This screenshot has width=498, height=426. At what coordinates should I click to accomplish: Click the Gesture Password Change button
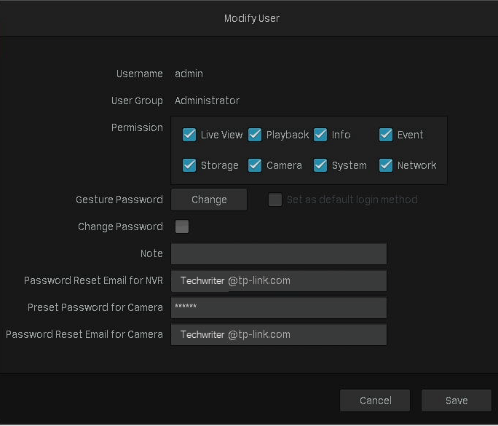[209, 200]
